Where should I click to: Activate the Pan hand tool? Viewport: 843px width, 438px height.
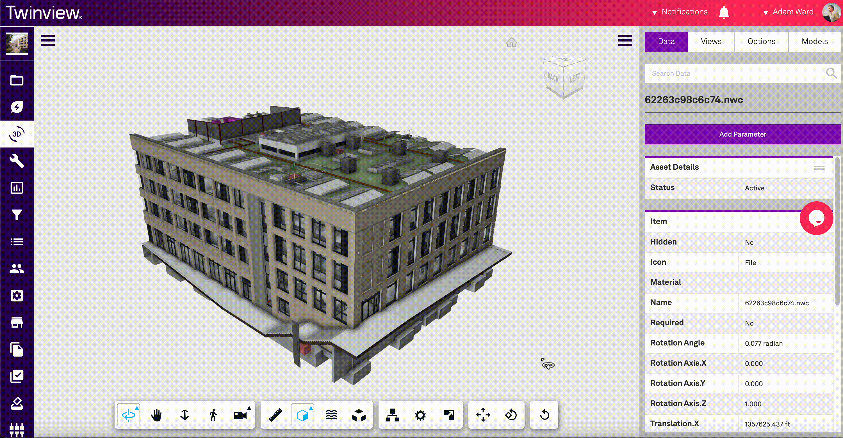[156, 415]
